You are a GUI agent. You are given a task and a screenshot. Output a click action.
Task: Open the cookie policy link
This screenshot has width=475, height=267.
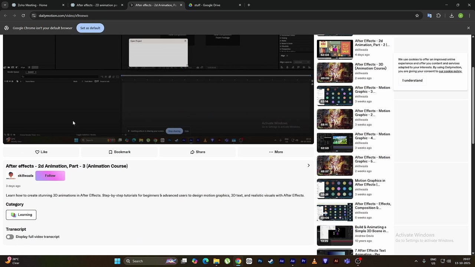click(450, 71)
